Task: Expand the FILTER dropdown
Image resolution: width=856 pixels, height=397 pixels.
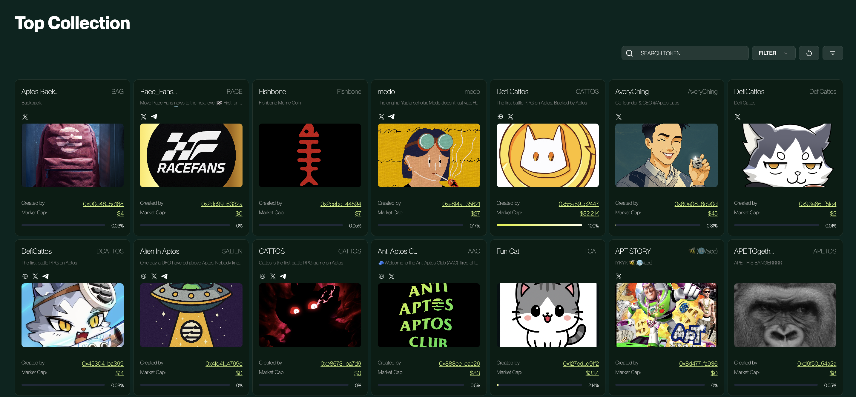Action: click(x=773, y=53)
